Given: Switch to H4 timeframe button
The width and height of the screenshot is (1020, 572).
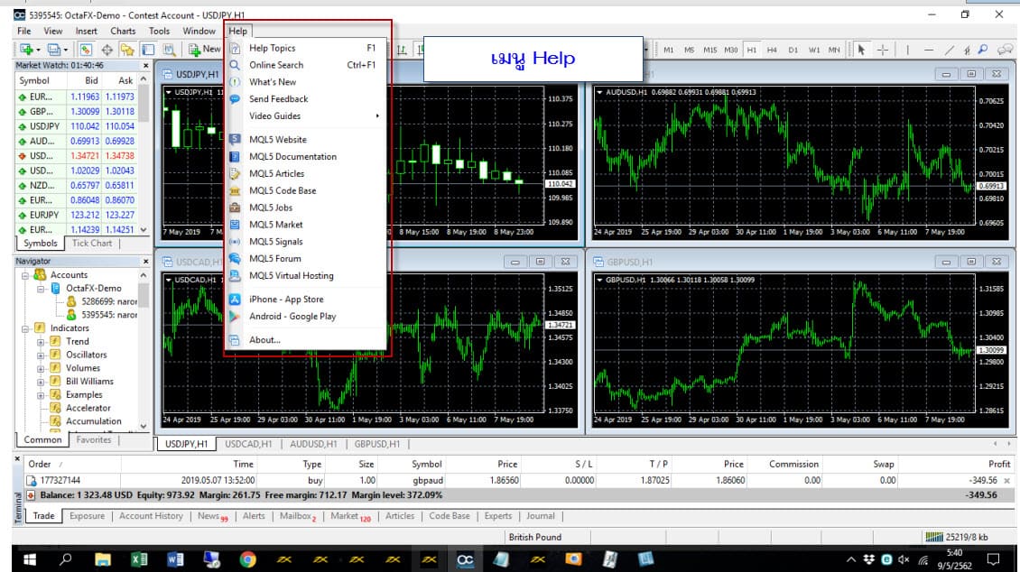Looking at the screenshot, I should [x=772, y=50].
